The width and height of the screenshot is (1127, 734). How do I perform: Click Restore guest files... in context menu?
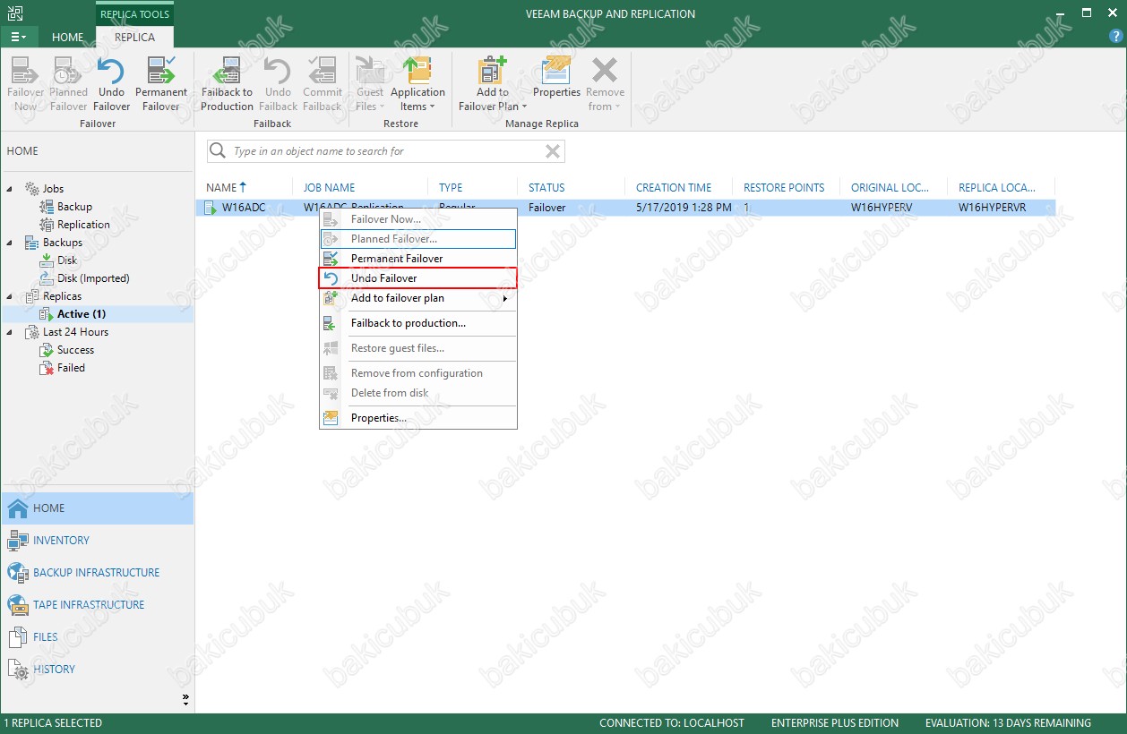418,348
